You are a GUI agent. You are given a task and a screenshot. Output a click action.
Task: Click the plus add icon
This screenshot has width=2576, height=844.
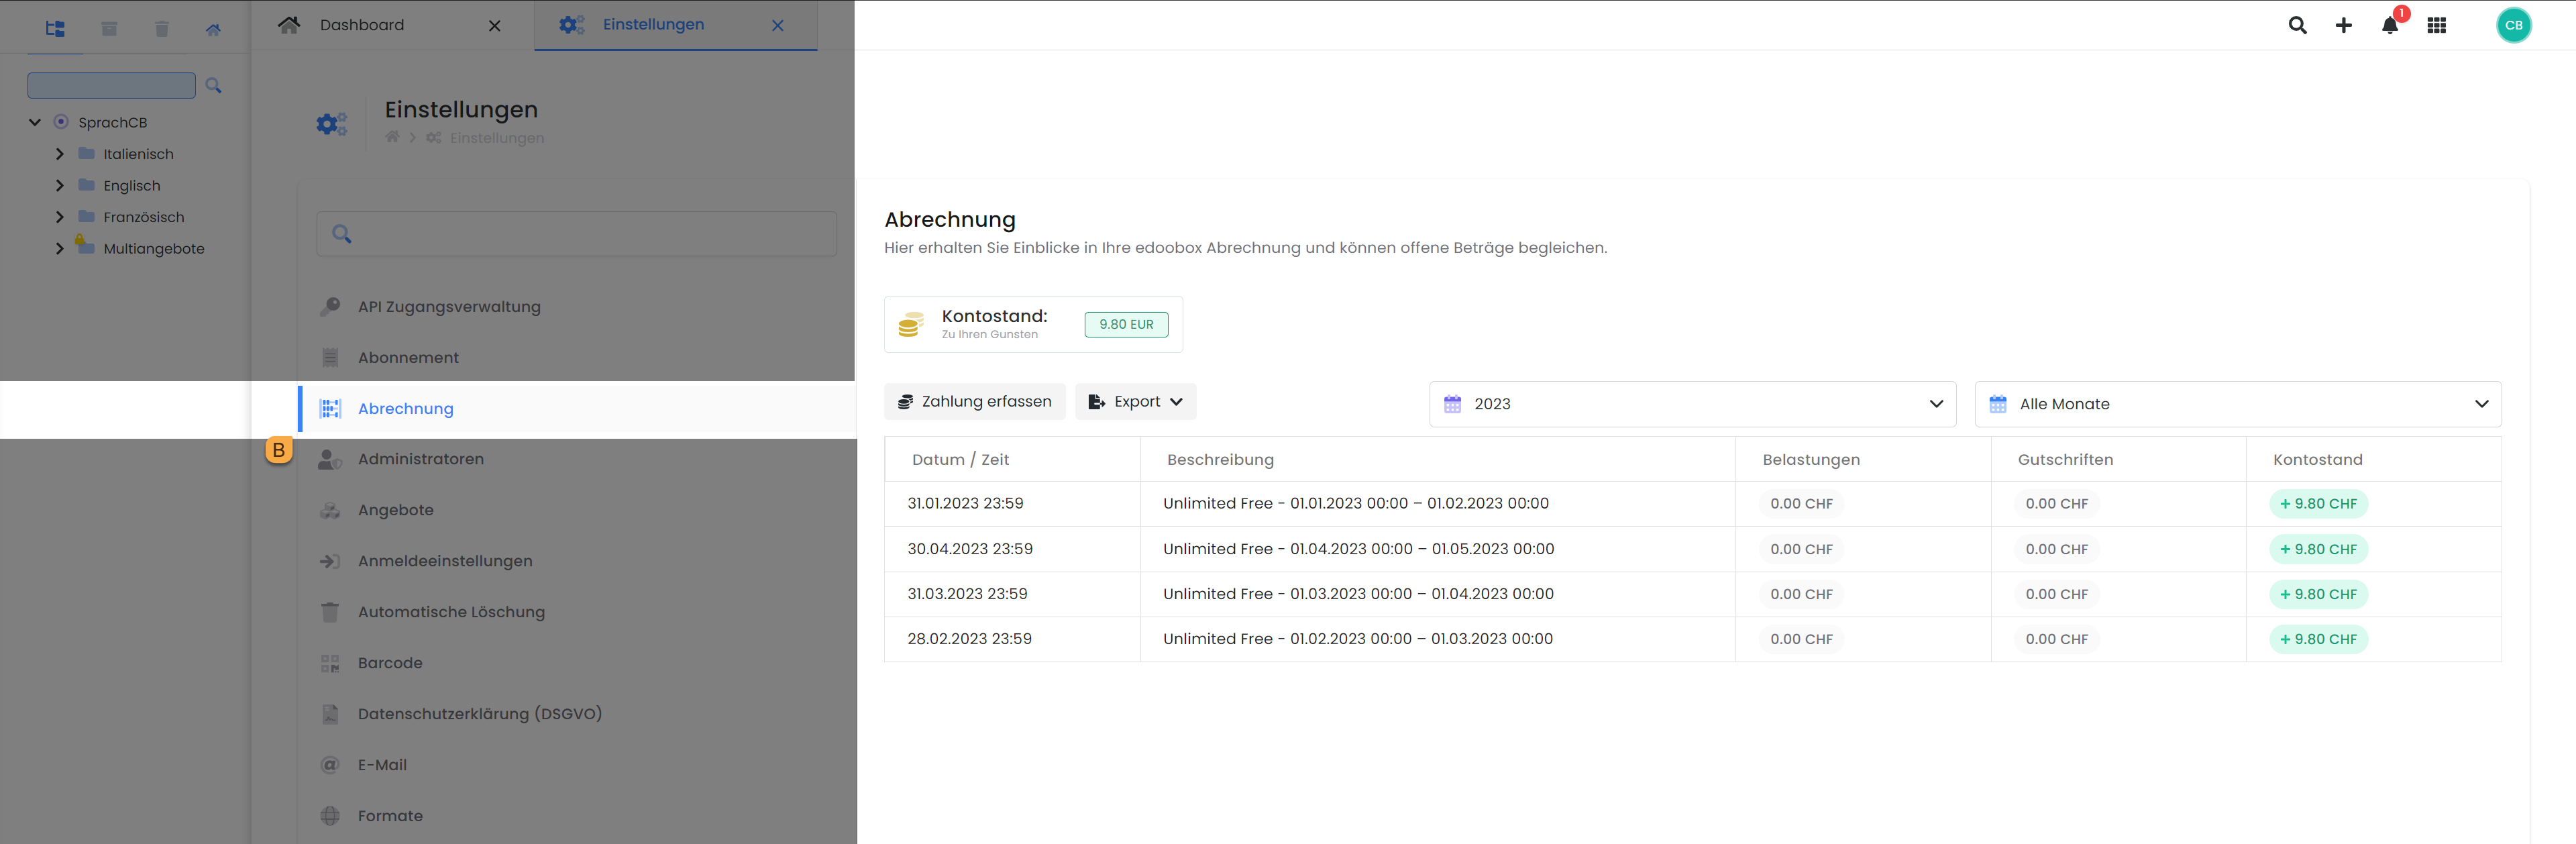pyautogui.click(x=2343, y=26)
